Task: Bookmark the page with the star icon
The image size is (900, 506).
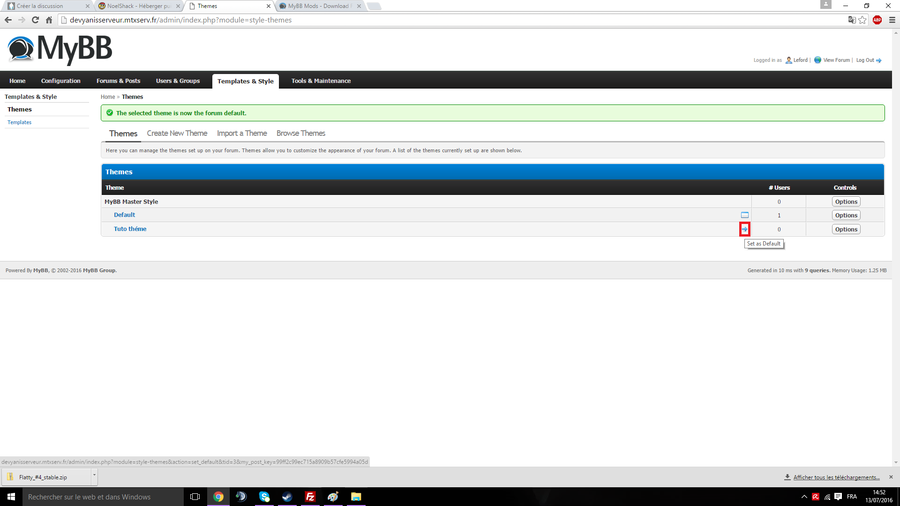Action: point(862,20)
